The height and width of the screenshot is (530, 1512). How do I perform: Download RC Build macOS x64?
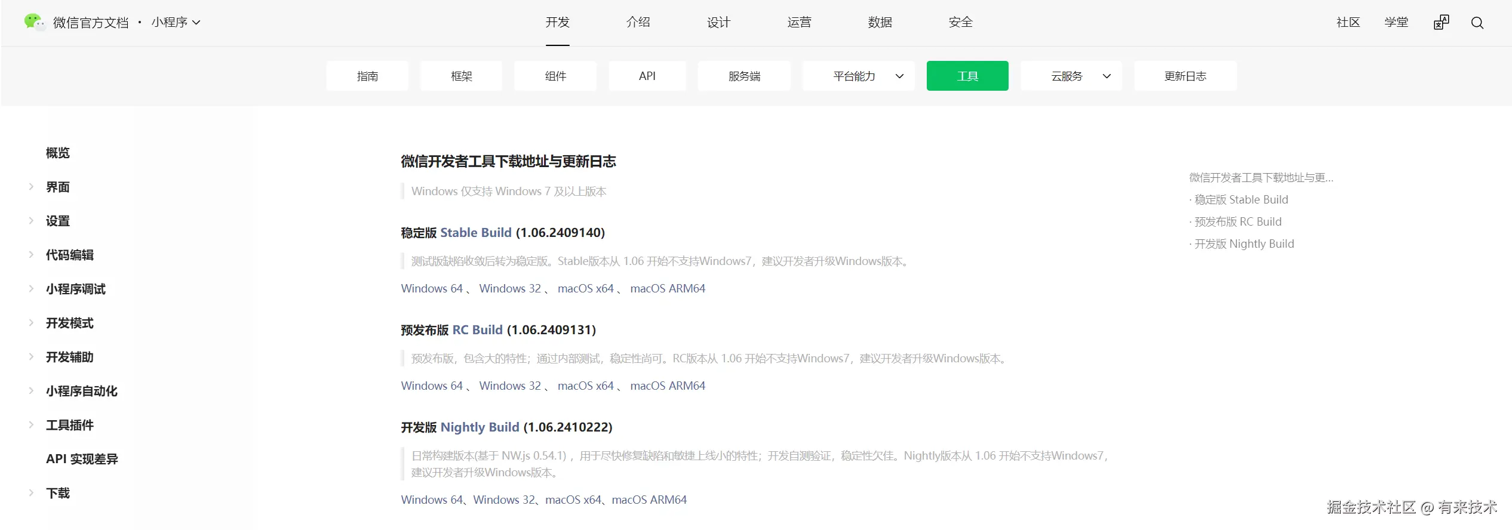[x=586, y=386]
